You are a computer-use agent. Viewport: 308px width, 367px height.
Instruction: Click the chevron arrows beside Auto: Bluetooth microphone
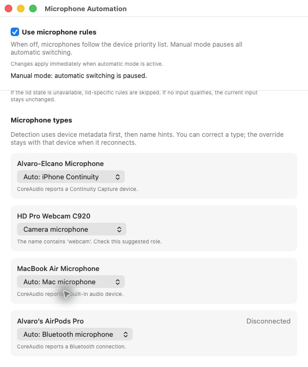coord(126,335)
